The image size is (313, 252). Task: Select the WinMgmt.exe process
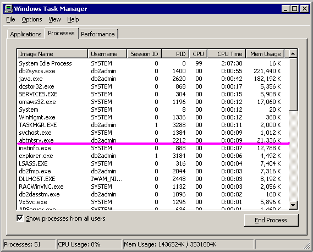[153, 117]
